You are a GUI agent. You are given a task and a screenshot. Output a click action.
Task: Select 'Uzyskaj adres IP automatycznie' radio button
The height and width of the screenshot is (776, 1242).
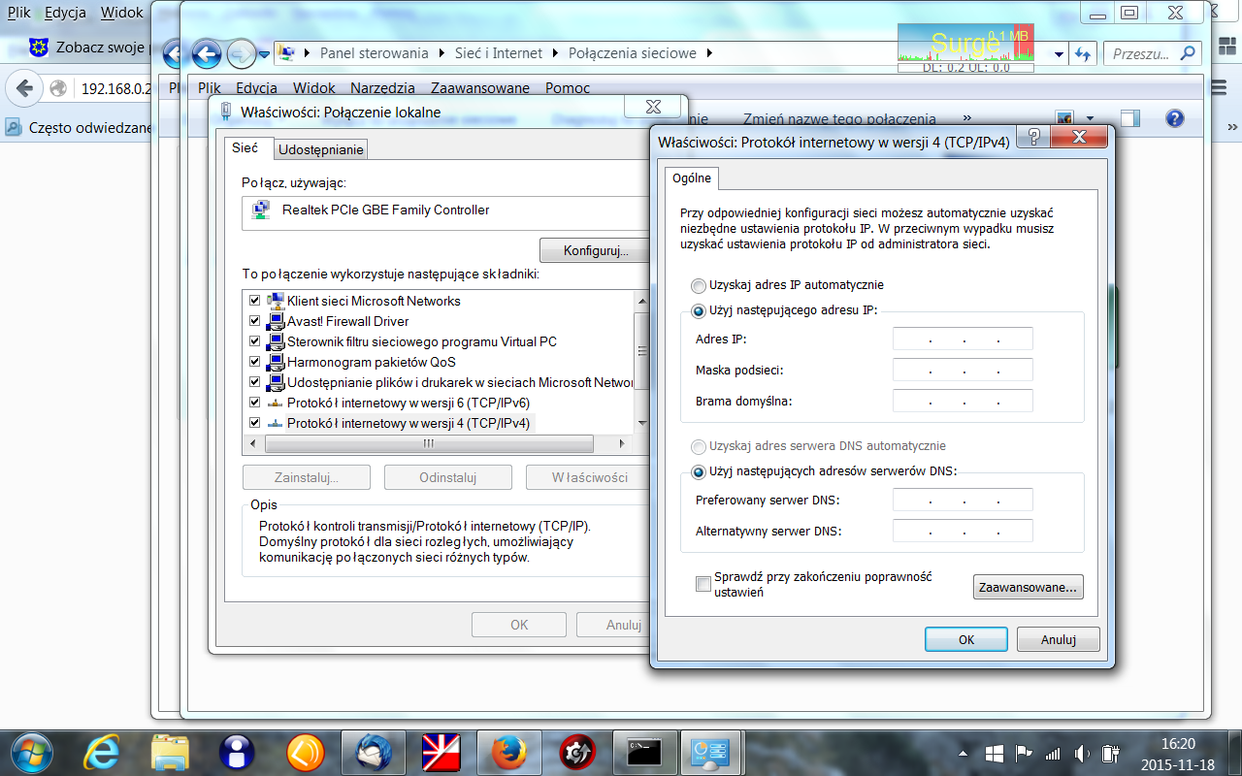(x=699, y=286)
